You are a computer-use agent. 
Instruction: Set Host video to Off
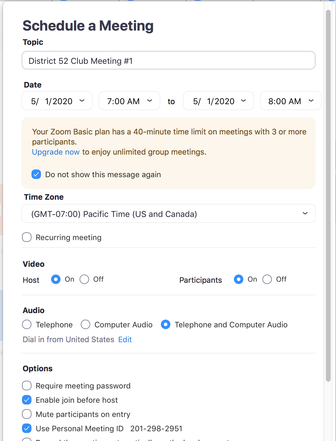tap(84, 279)
